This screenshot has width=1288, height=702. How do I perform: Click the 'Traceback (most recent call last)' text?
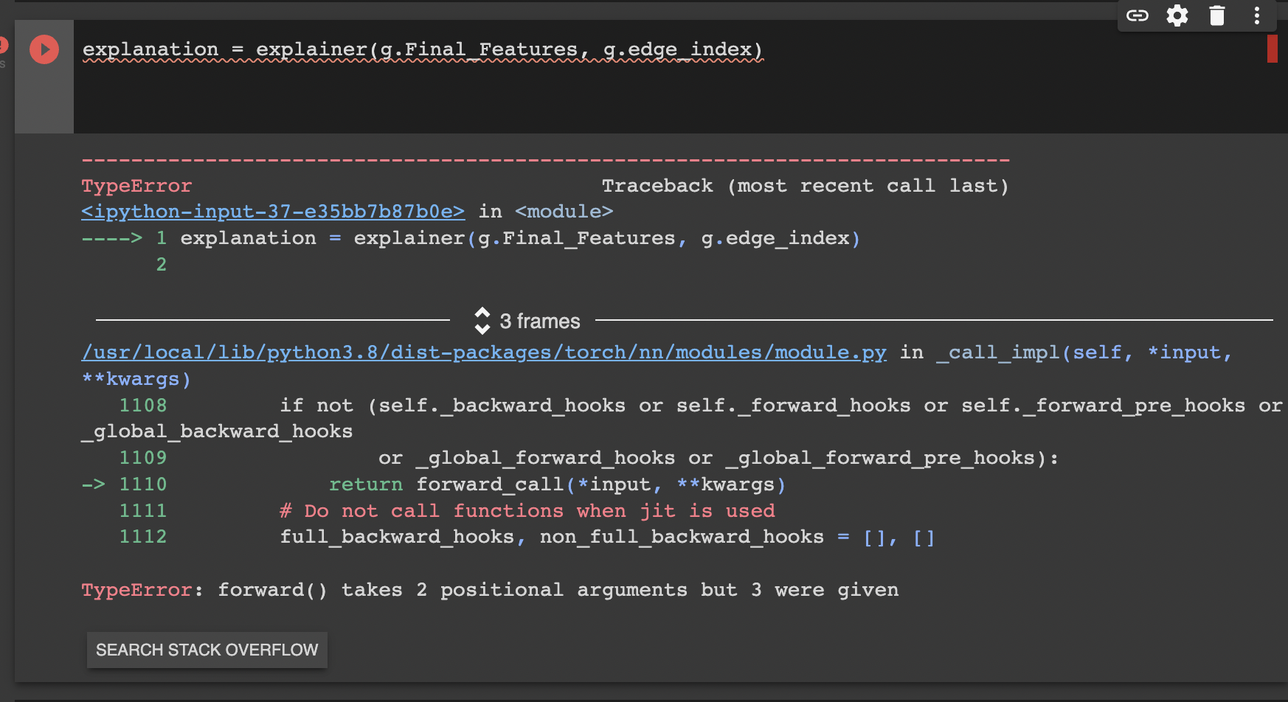point(806,186)
